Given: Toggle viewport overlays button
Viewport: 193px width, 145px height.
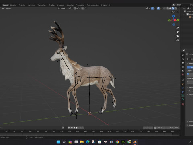Looking at the screenshot, I should (x=158, y=8).
